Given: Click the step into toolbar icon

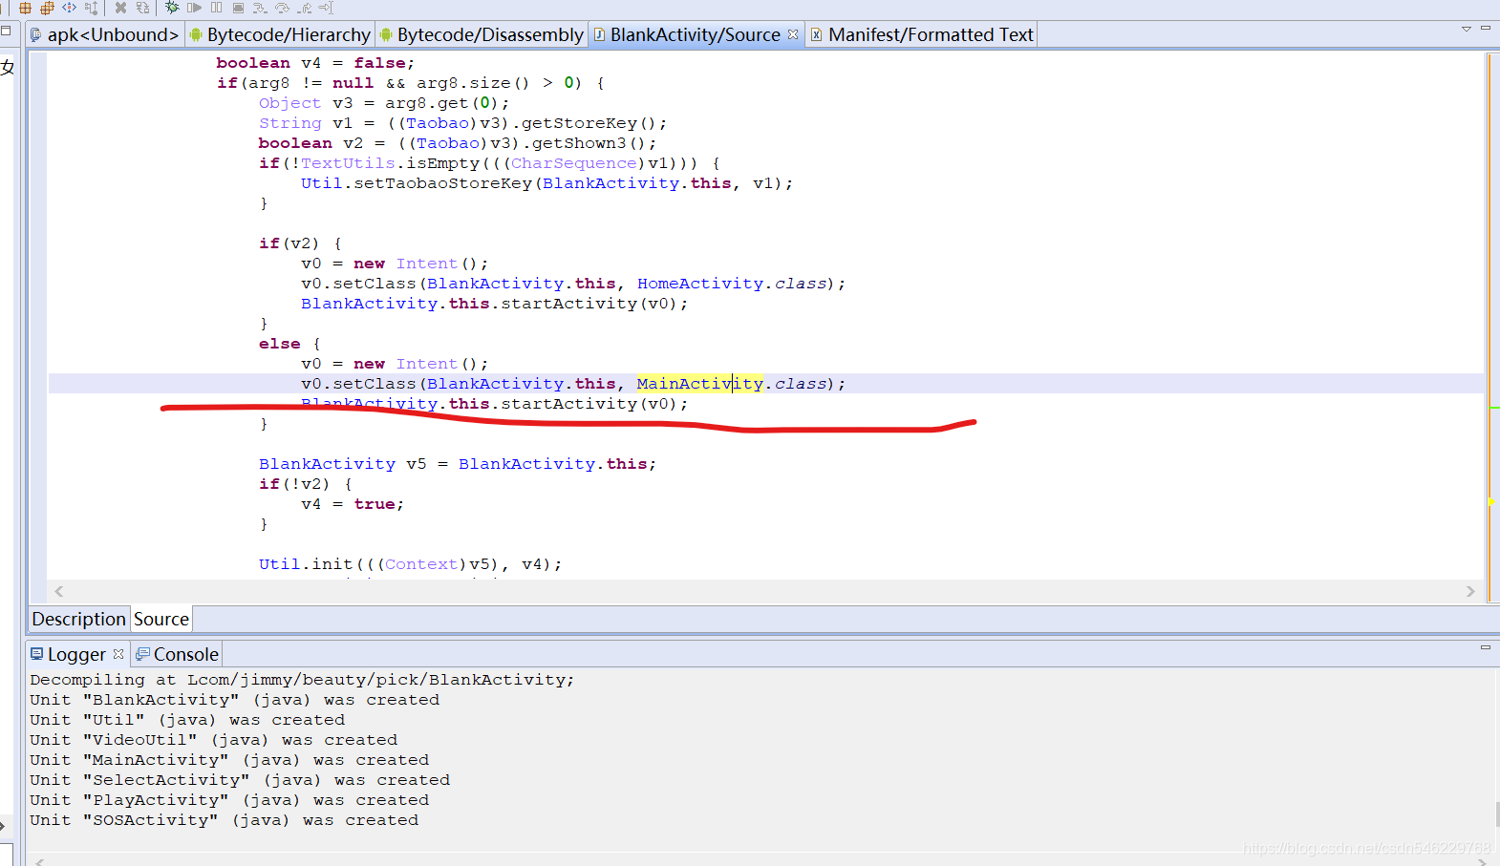Looking at the screenshot, I should (x=259, y=8).
